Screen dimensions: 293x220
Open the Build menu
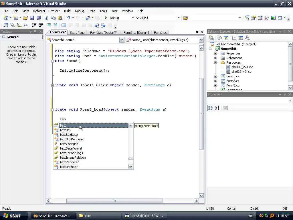67,11
